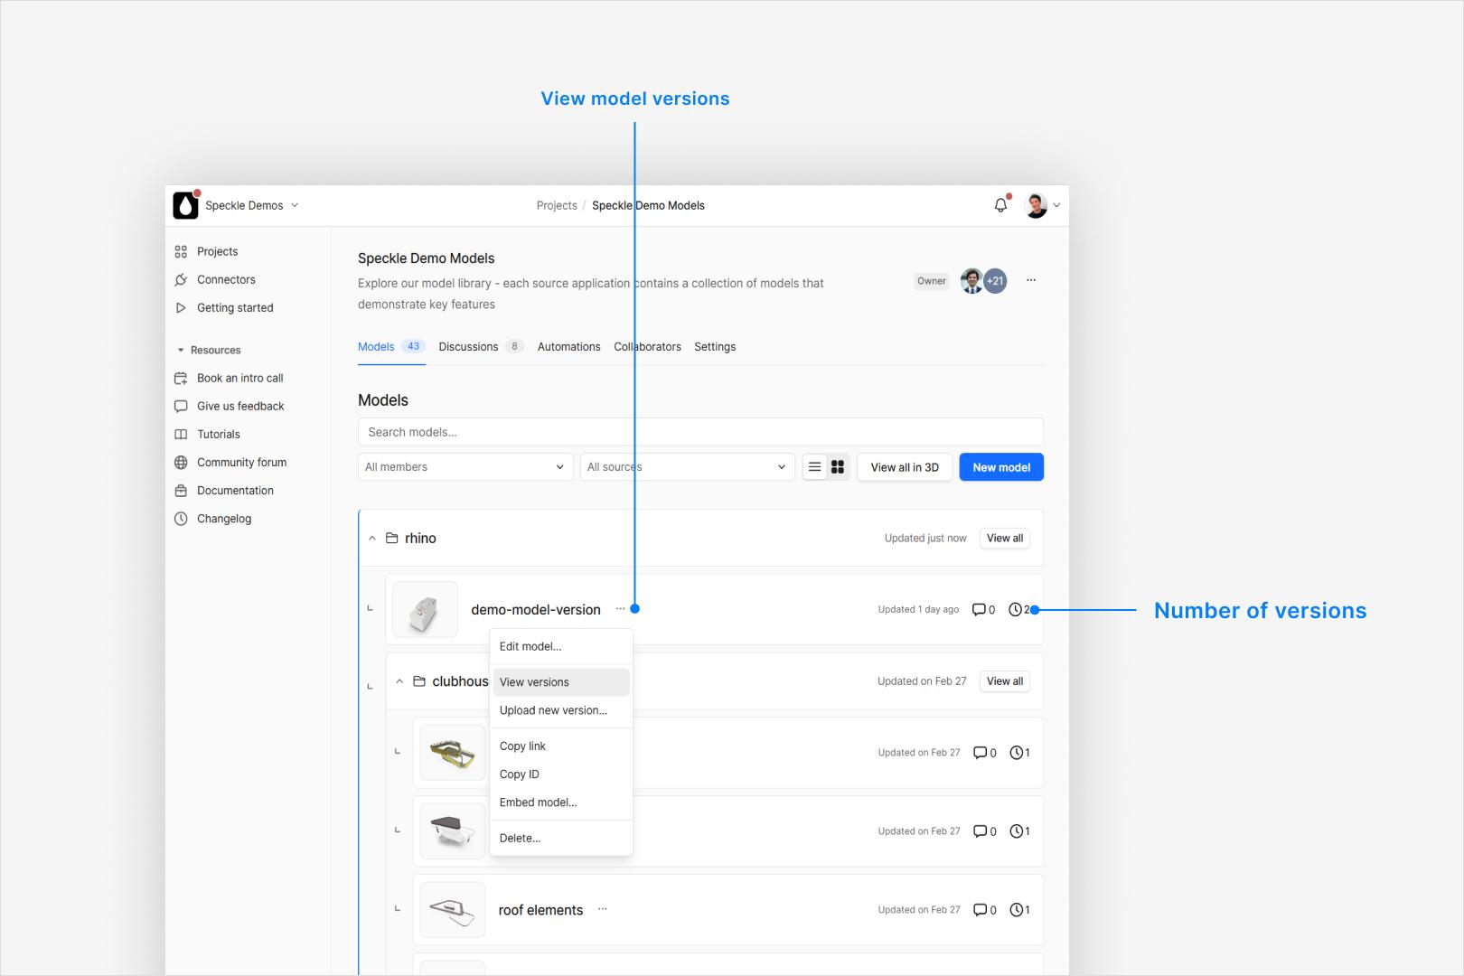Click the Speckle Demo Models breadcrumb text
Screen dimensions: 1464x976
pyautogui.click(x=648, y=205)
